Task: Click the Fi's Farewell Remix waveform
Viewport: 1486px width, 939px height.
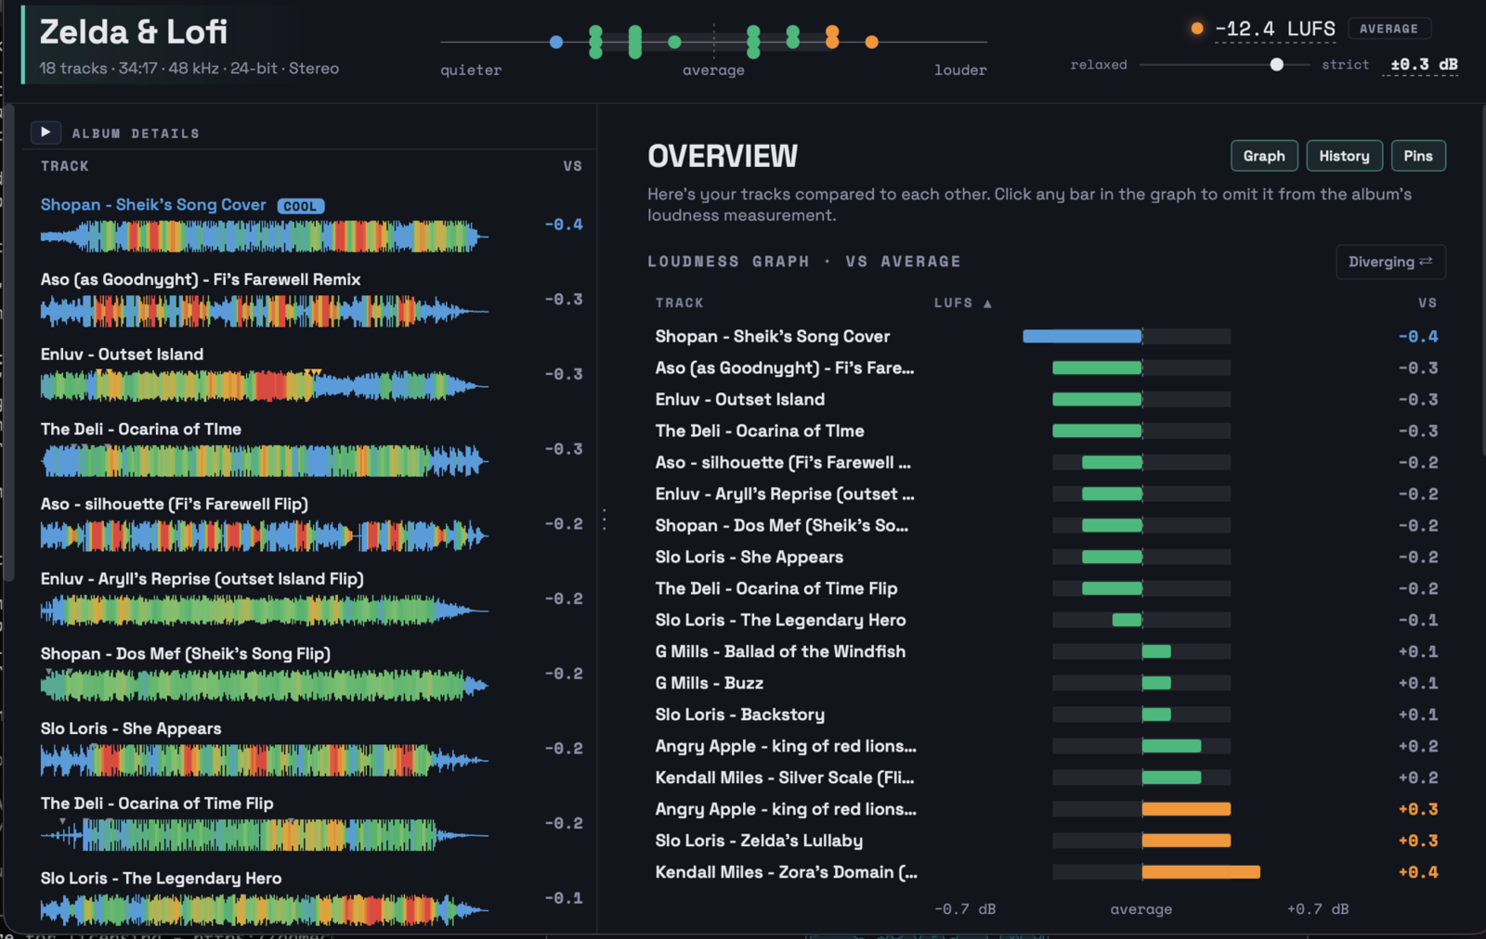Action: 264,312
